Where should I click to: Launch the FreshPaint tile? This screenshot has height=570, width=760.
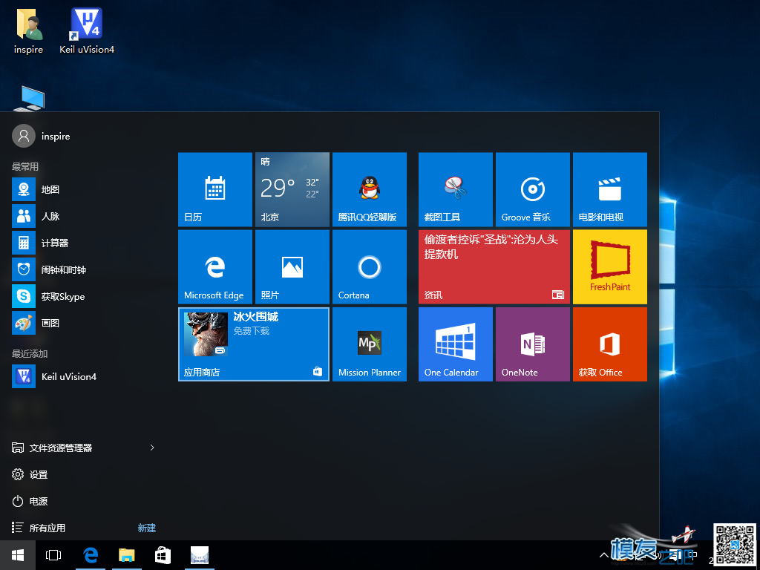(610, 267)
